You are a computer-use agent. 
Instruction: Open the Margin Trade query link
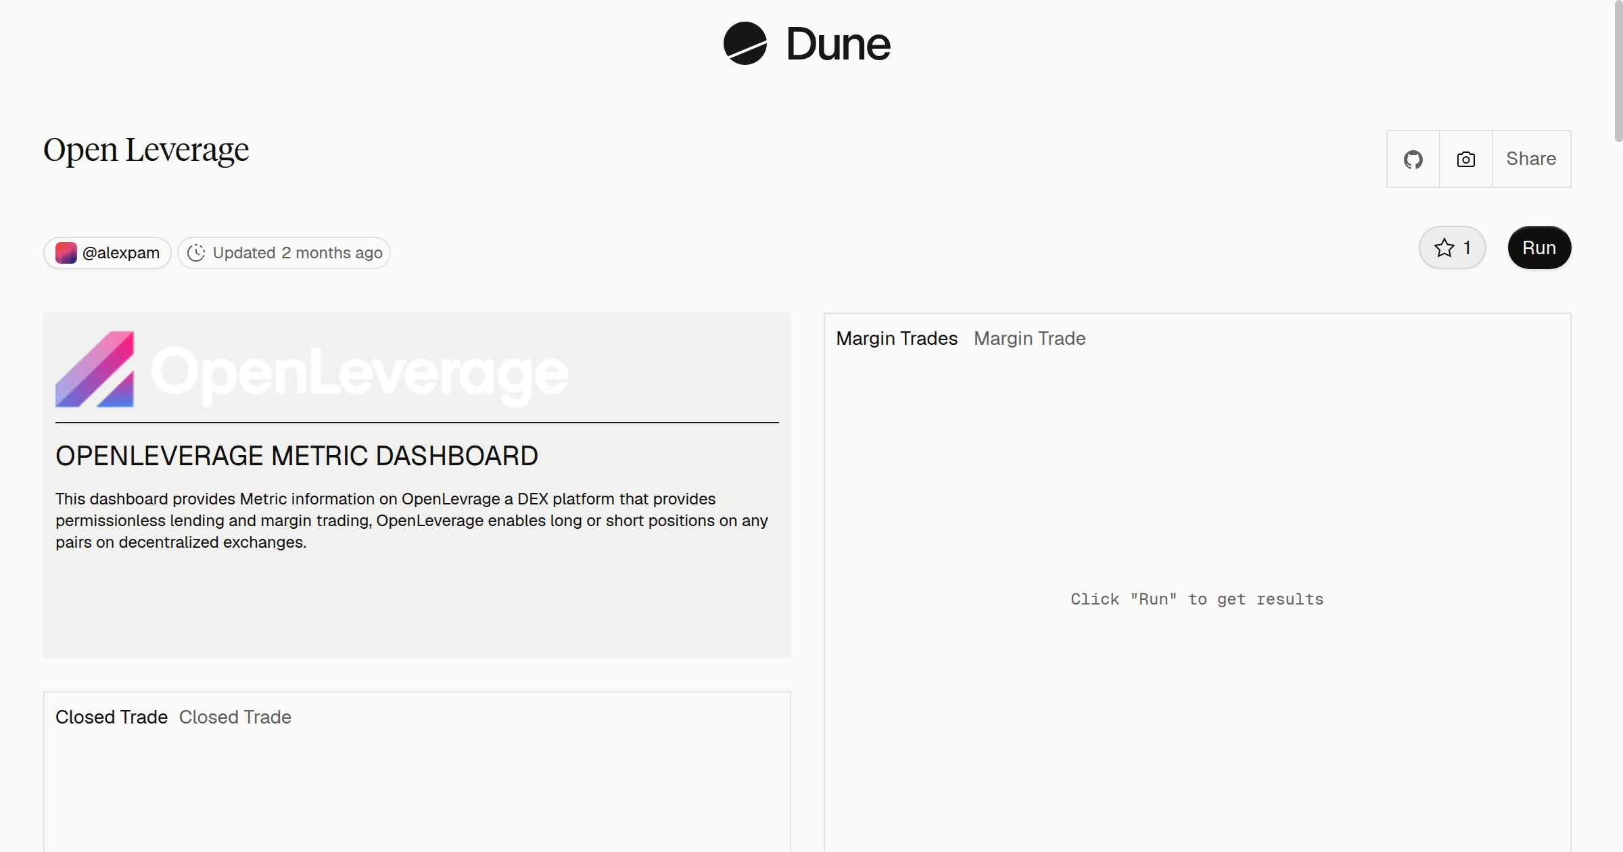pyautogui.click(x=1030, y=338)
